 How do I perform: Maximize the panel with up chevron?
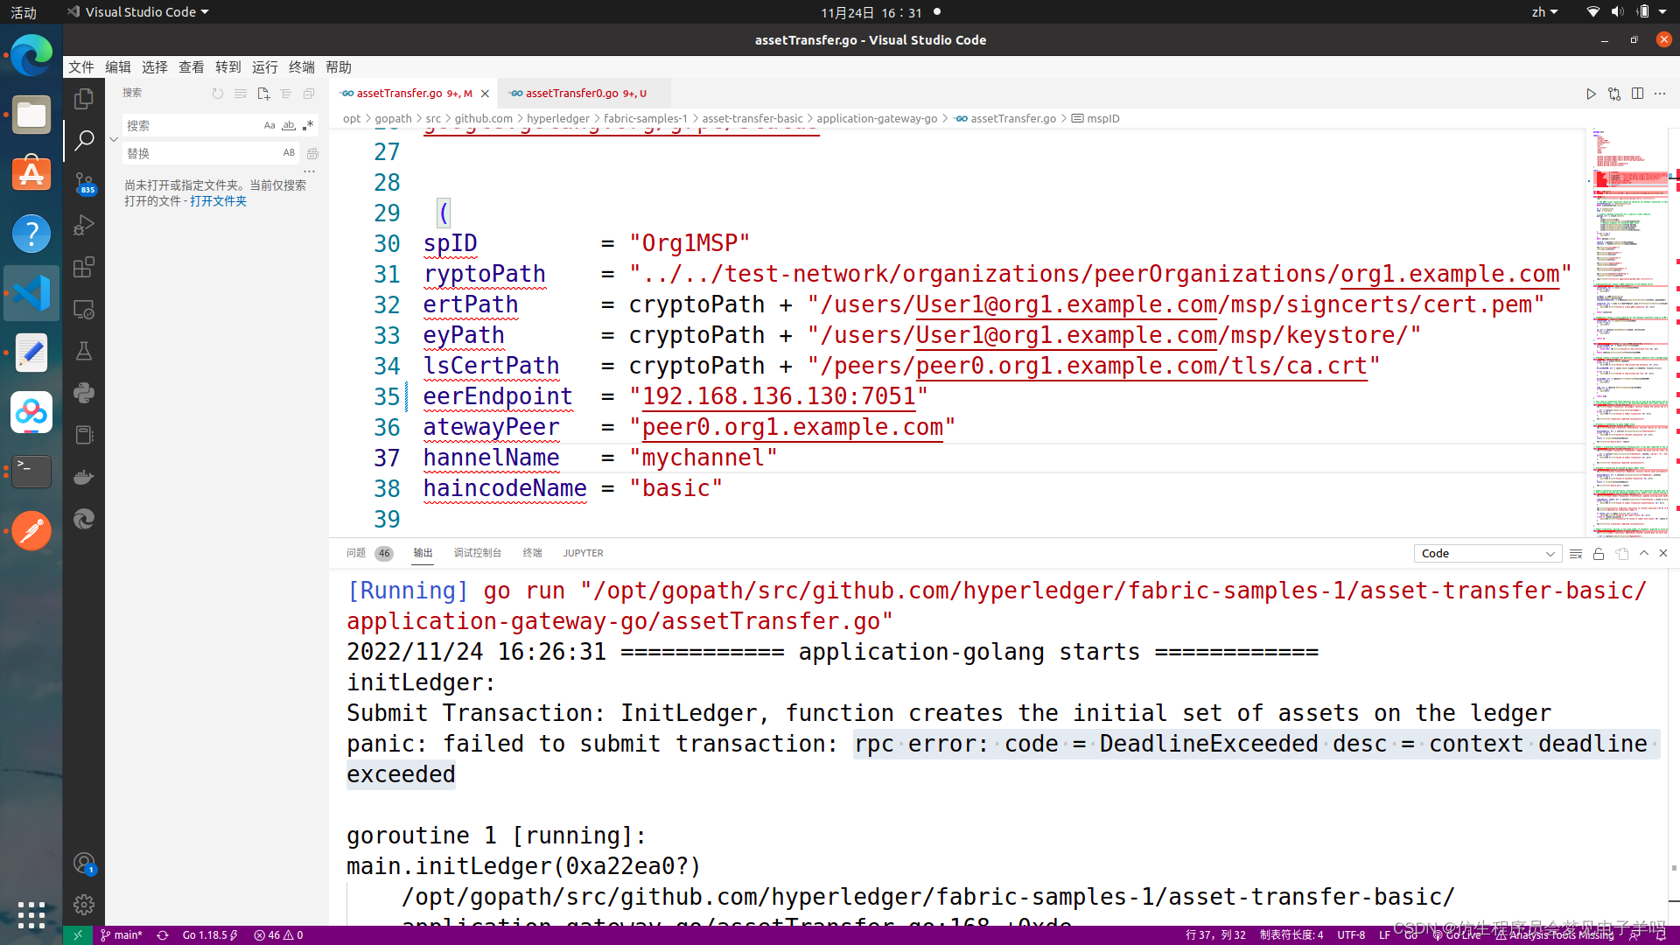(x=1644, y=553)
